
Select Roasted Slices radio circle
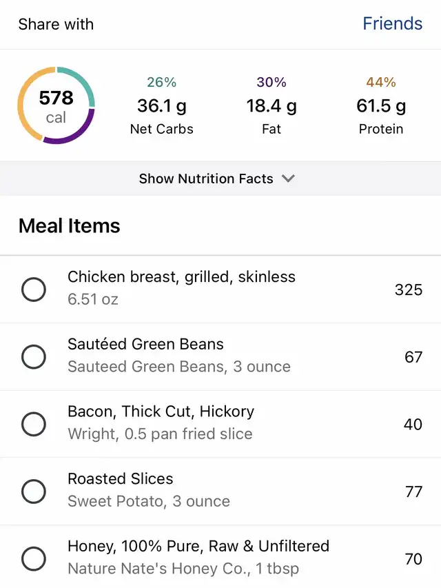click(x=34, y=491)
